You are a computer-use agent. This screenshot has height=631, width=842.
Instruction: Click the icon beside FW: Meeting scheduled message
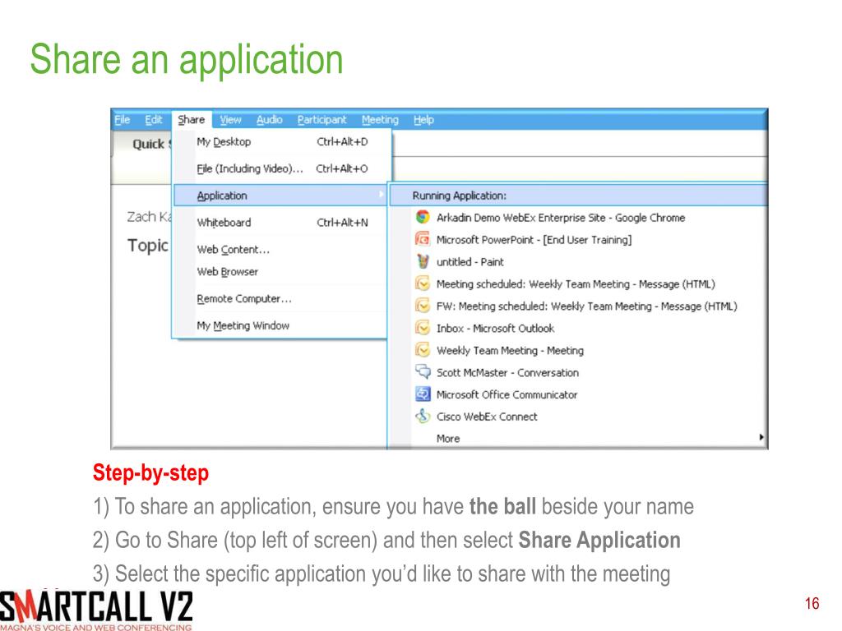pos(423,306)
